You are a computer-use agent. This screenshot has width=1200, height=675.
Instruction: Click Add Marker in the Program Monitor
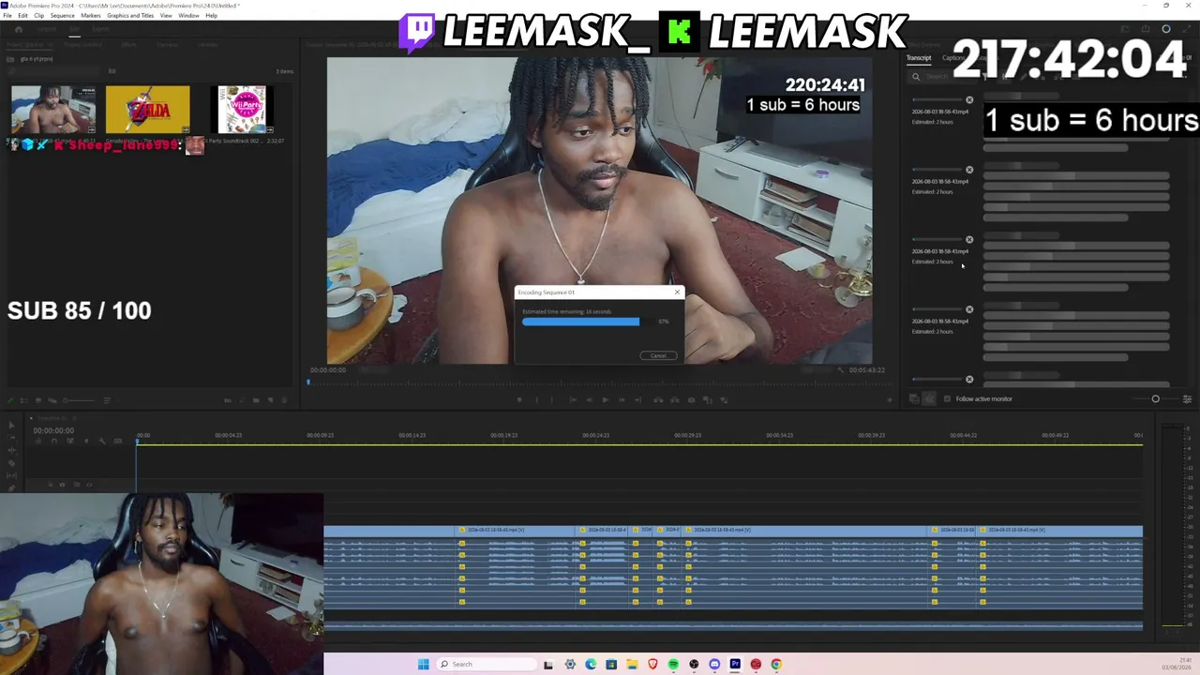click(x=518, y=400)
